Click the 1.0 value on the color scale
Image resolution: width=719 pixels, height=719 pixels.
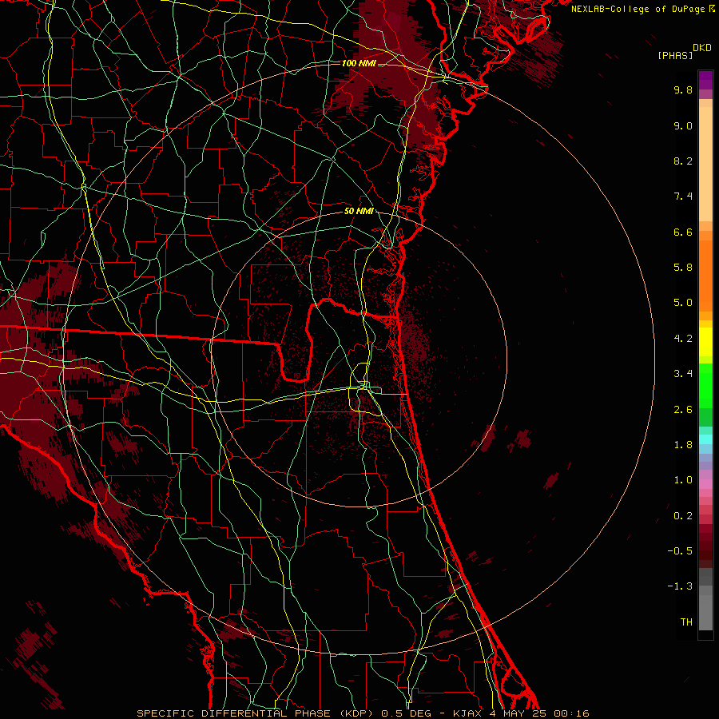click(683, 480)
